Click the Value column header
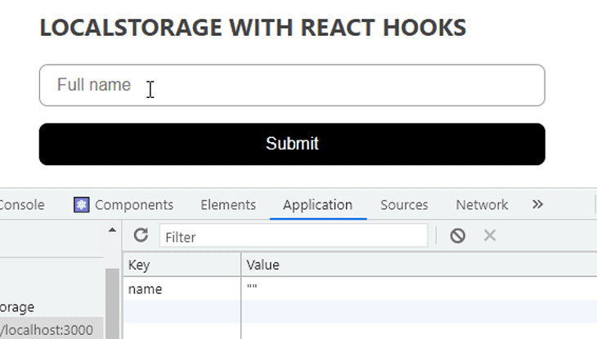Image resolution: width=597 pixels, height=339 pixels. [x=420, y=265]
